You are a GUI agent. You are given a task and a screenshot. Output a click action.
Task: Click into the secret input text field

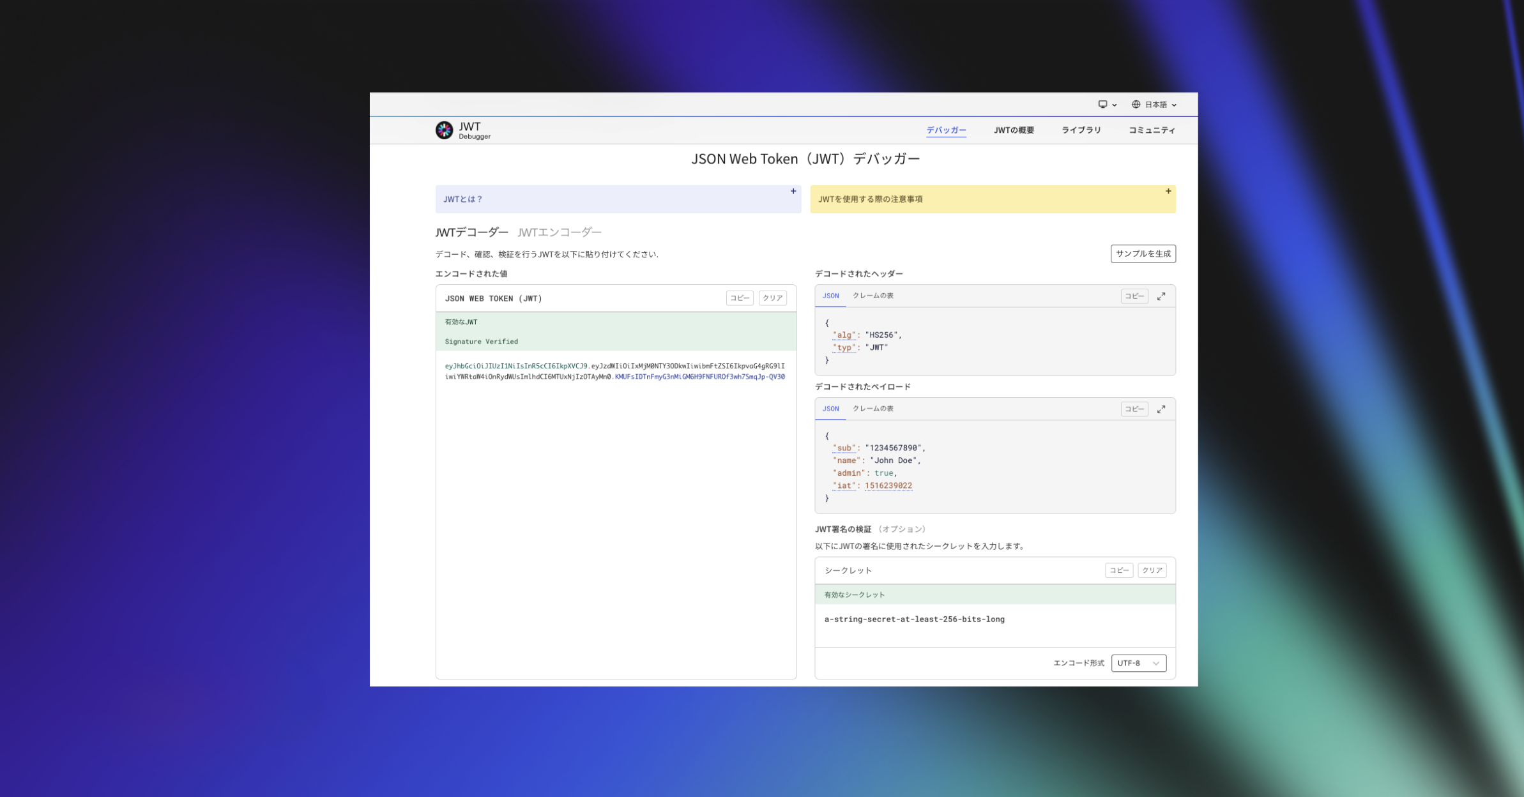pyautogui.click(x=994, y=625)
